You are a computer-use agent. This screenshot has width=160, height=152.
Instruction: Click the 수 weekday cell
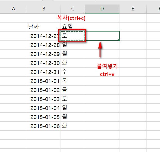coord(73,72)
